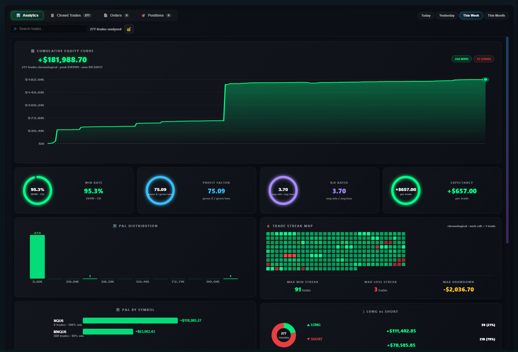This screenshot has height=352, width=518.
Task: Click the NQU6 profit bar
Action: [130, 321]
